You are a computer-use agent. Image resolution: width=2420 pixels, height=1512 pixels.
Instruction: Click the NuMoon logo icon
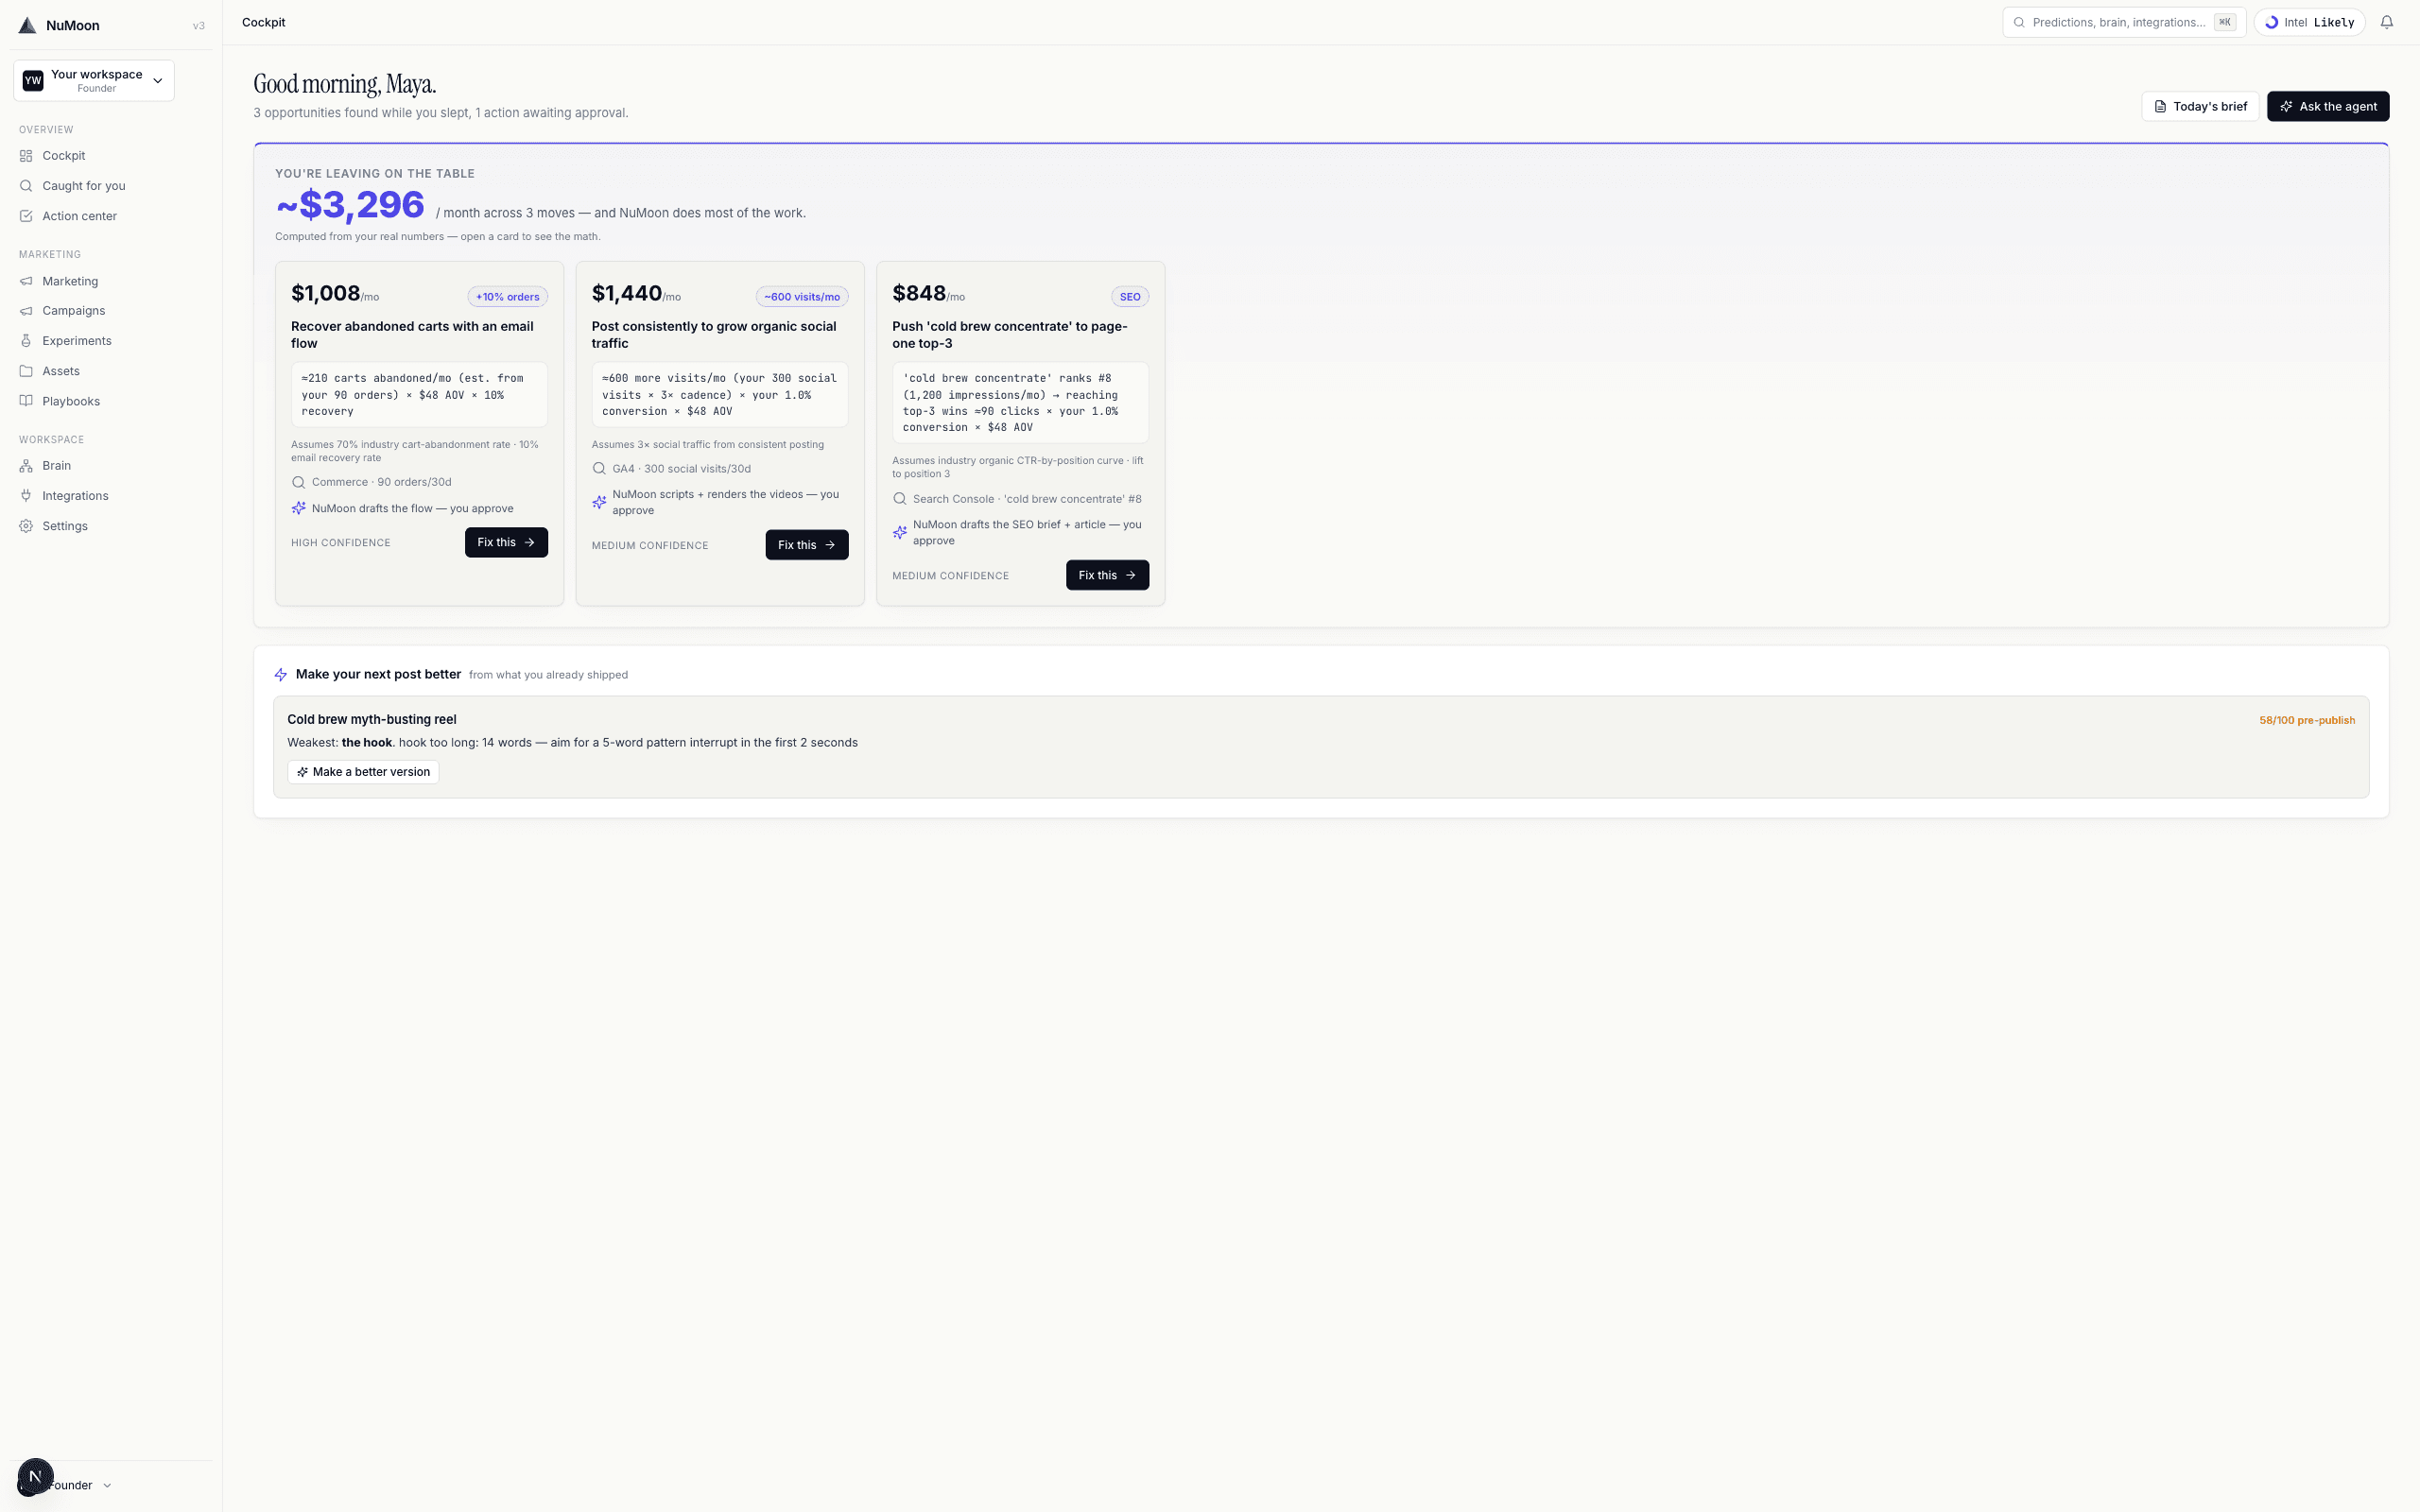point(27,25)
